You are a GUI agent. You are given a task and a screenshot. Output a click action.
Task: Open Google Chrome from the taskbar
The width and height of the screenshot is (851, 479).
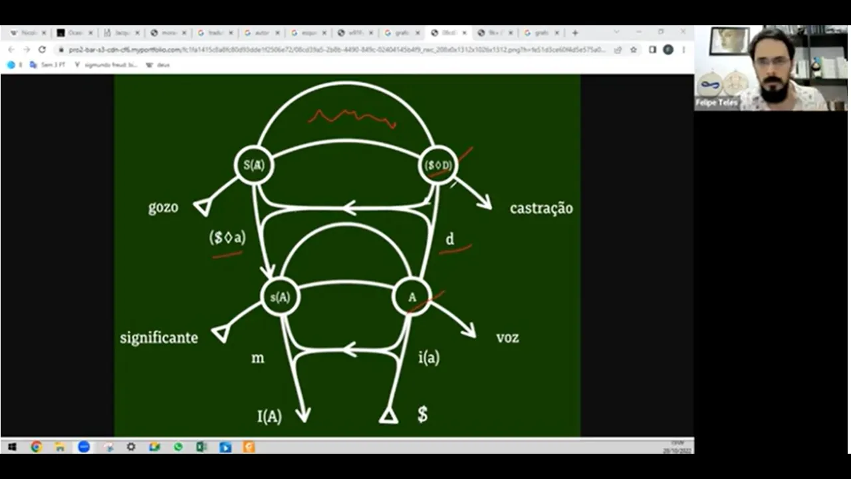pyautogui.click(x=36, y=447)
